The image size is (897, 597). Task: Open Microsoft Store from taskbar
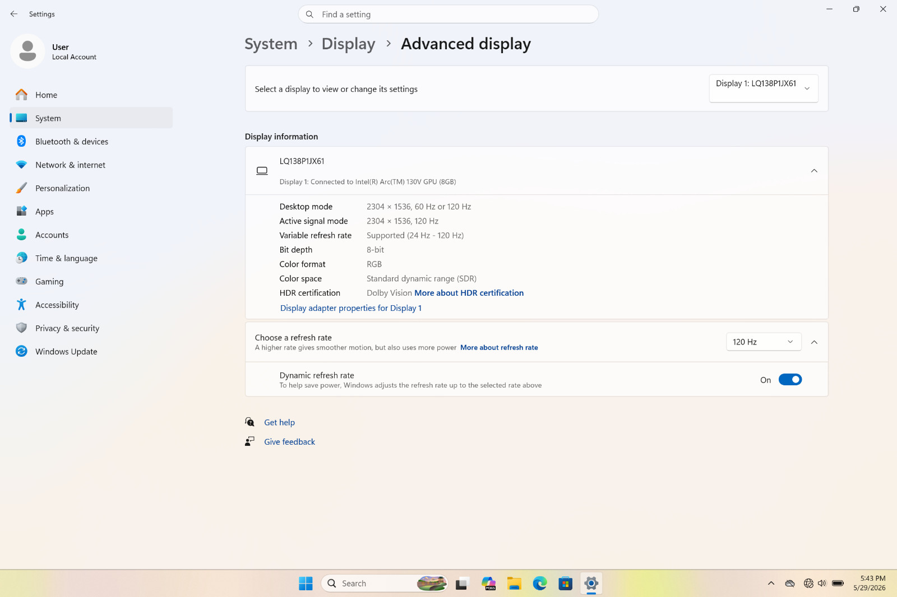click(566, 584)
